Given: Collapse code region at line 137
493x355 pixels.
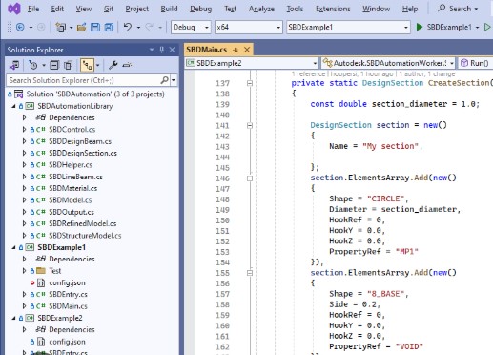Looking at the screenshot, I should pos(250,83).
